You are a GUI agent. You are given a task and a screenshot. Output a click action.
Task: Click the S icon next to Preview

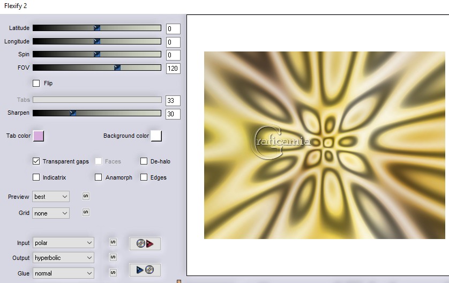pos(86,196)
